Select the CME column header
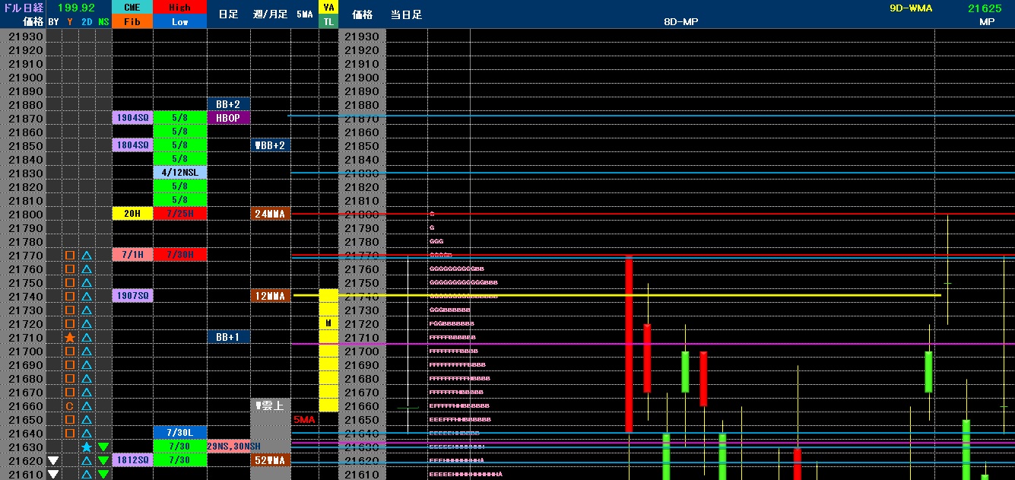Image resolution: width=1015 pixels, height=480 pixels. click(132, 7)
